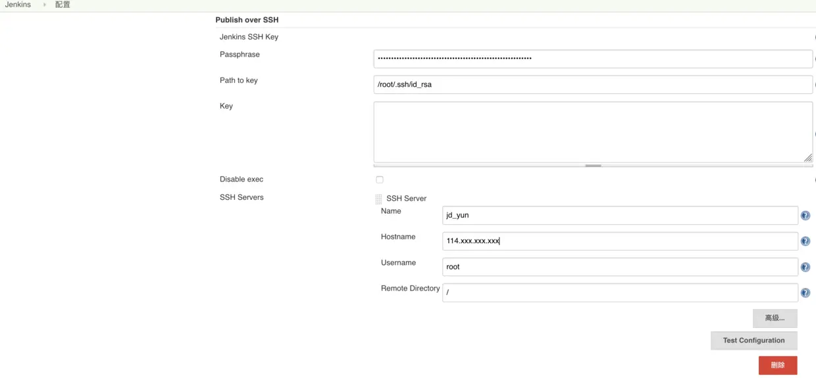Click the 高级... advanced button

775,318
